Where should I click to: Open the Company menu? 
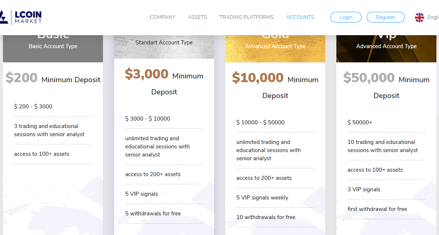(x=162, y=17)
